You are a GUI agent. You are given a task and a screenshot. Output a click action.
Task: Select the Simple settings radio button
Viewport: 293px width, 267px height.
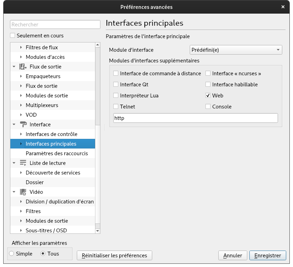point(12,254)
